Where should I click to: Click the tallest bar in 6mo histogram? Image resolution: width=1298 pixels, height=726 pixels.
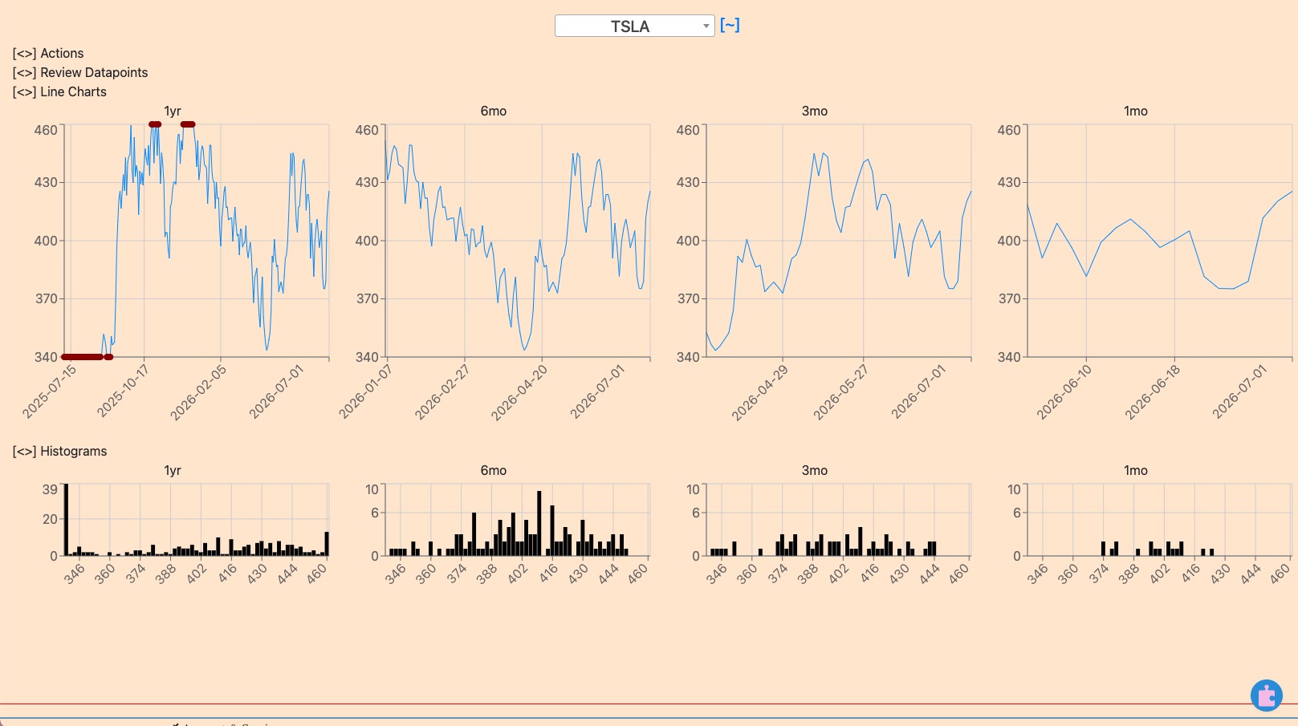(x=539, y=523)
